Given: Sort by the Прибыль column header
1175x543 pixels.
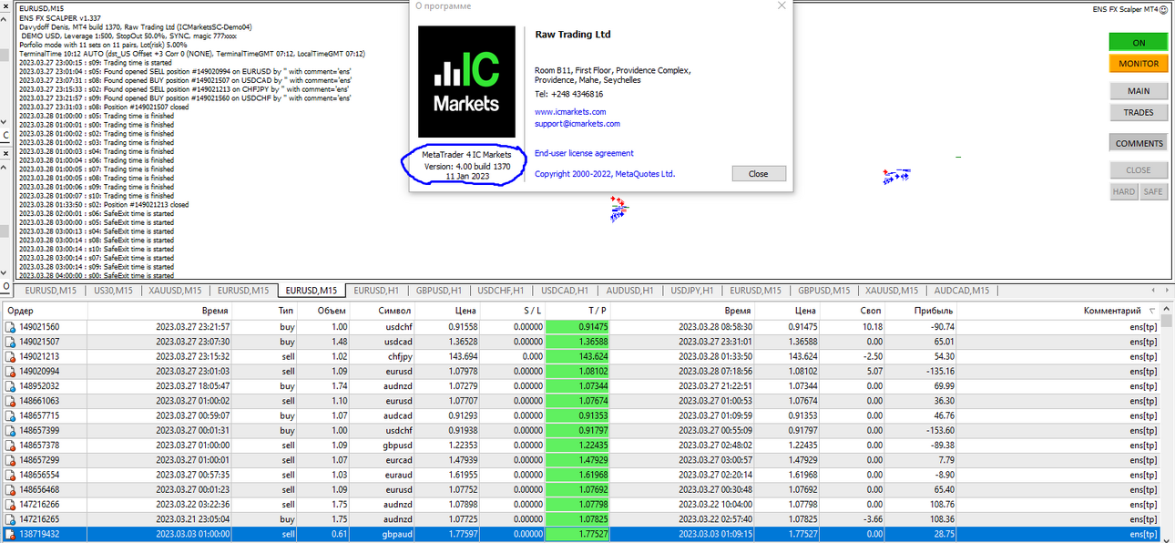Looking at the screenshot, I should (x=921, y=311).
